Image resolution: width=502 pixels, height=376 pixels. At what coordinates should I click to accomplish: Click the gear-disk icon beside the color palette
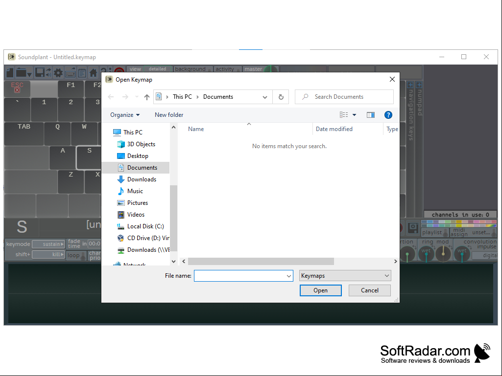pos(413,228)
